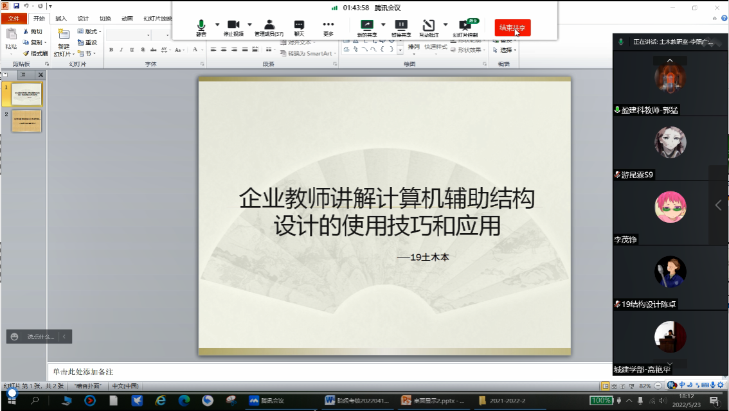
Task: Expand the microphone options dropdown arrow
Action: tap(217, 25)
